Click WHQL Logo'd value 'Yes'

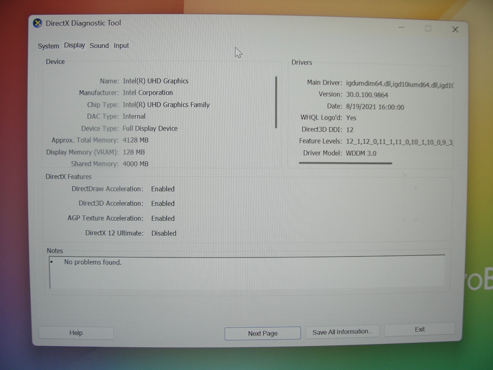(351, 118)
